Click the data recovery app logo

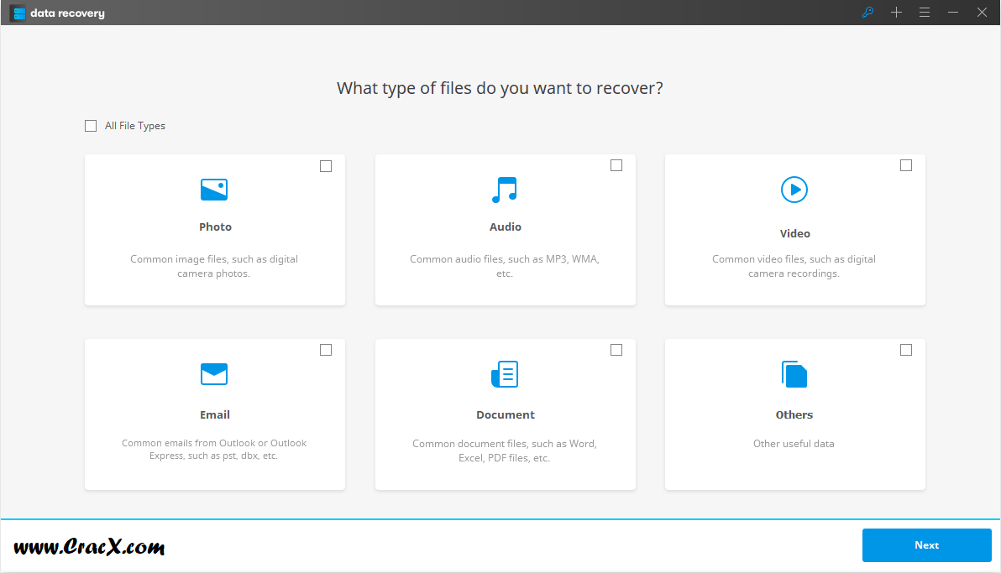(19, 13)
